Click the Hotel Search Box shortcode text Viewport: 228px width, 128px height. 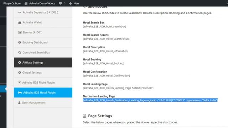pyautogui.click(x=104, y=27)
